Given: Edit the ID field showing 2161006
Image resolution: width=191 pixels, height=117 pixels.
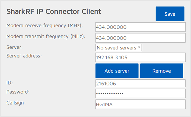Looking at the screenshot, I should [141, 84].
